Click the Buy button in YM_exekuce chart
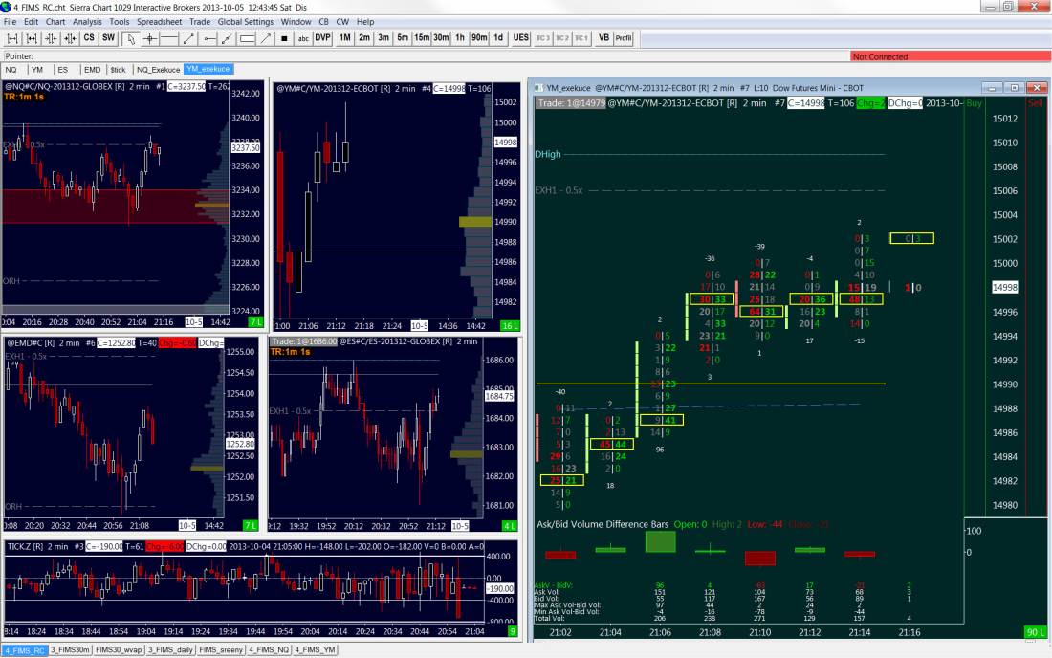The height and width of the screenshot is (658, 1052). coord(974,103)
